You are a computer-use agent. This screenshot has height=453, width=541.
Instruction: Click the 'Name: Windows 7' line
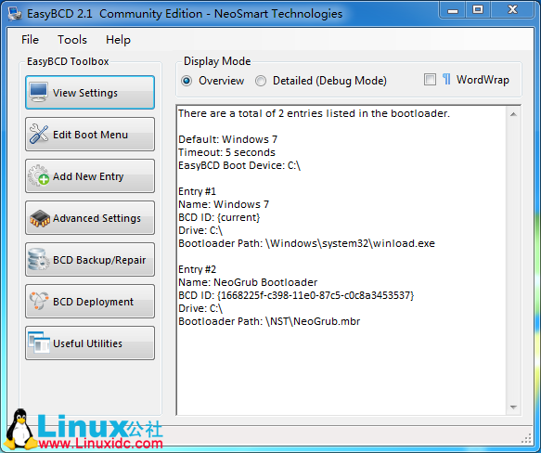point(224,204)
